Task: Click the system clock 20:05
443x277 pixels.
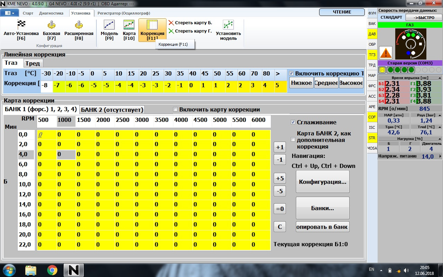Action: coord(424,267)
